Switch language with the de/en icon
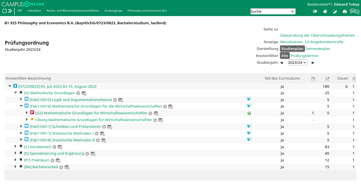Viewport: 361px width, 195px height. coord(355,11)
